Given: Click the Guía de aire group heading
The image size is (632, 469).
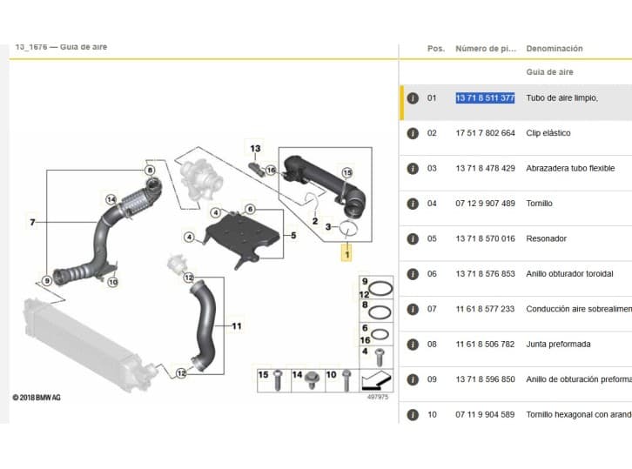Looking at the screenshot, I should click(549, 72).
